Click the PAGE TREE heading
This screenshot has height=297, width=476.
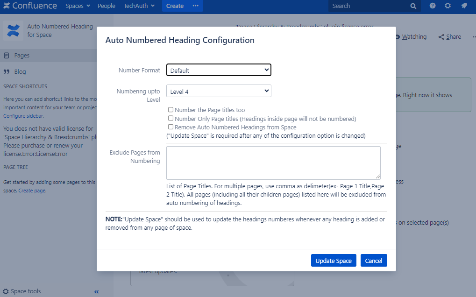(15, 167)
